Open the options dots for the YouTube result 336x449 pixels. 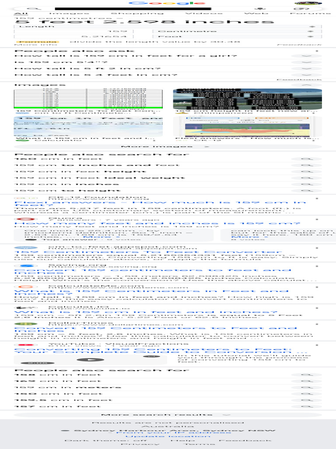tap(317, 345)
